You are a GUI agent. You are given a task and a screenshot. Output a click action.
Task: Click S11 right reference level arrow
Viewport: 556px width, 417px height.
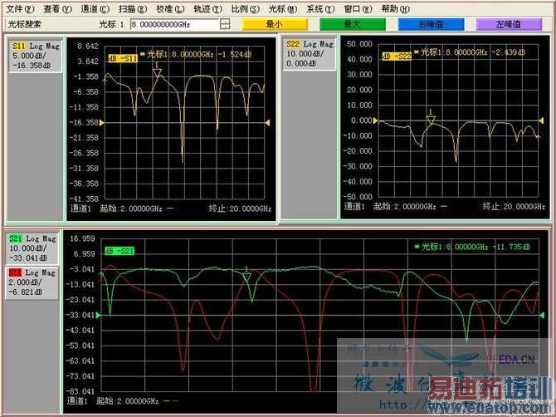tap(268, 123)
